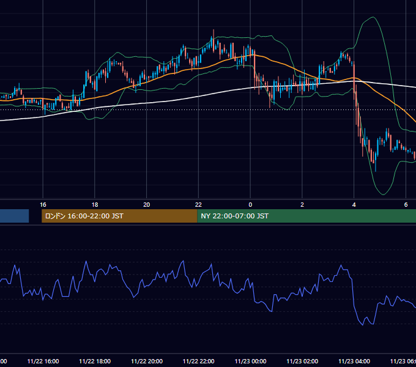Viewport: 416px width, 367px height.
Task: Click the hour label 2 on time axis
Action: click(302, 205)
